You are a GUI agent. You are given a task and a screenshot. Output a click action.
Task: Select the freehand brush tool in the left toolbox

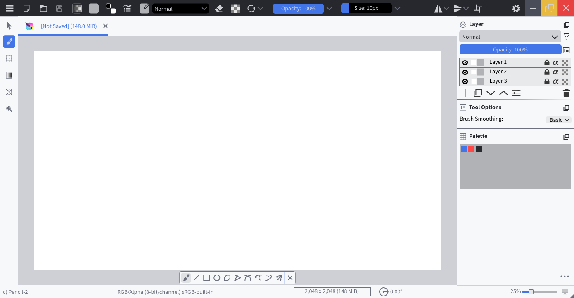click(x=9, y=42)
